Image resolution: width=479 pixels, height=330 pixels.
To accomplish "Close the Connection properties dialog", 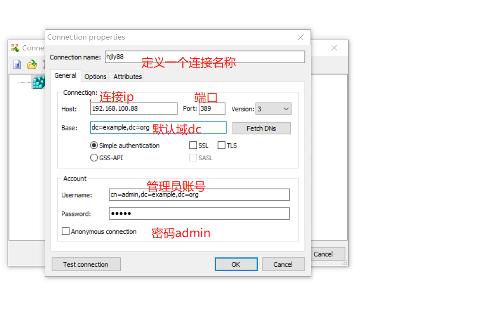I will pyautogui.click(x=300, y=37).
